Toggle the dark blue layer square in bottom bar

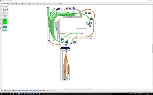(14, 90)
